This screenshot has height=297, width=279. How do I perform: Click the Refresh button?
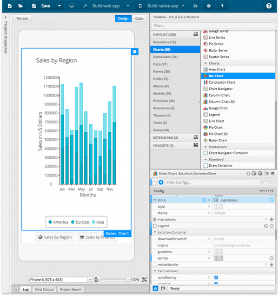22,19
